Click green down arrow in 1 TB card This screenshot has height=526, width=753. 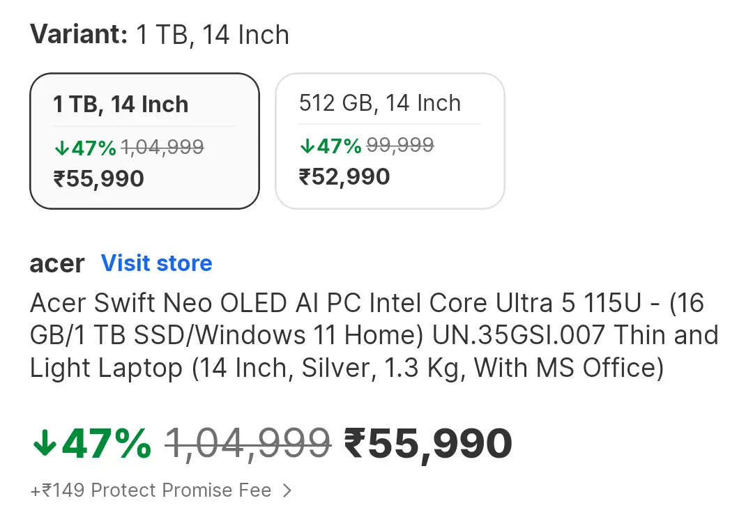point(61,148)
